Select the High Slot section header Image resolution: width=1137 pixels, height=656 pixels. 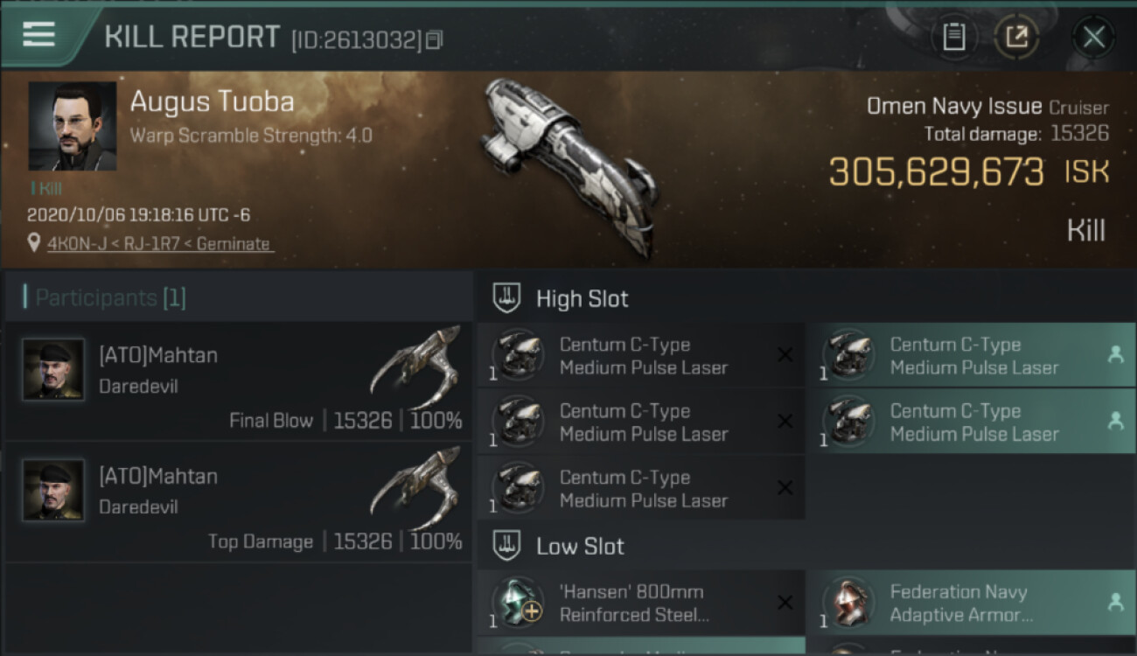pyautogui.click(x=582, y=298)
